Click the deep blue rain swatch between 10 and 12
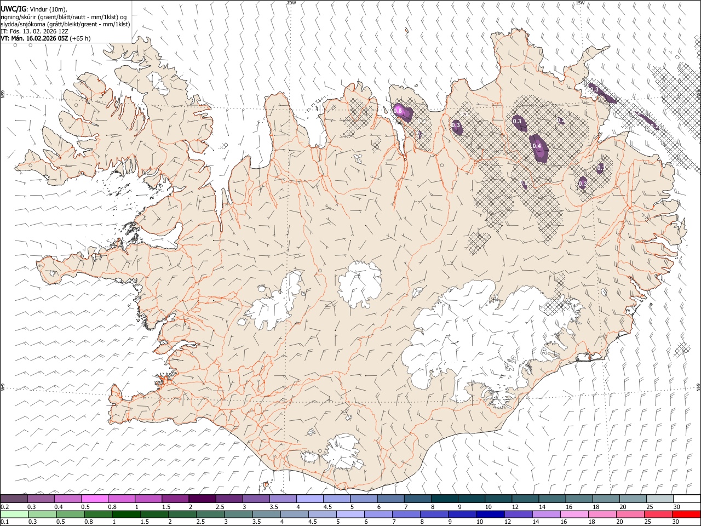The height and width of the screenshot is (526, 701). click(490, 514)
